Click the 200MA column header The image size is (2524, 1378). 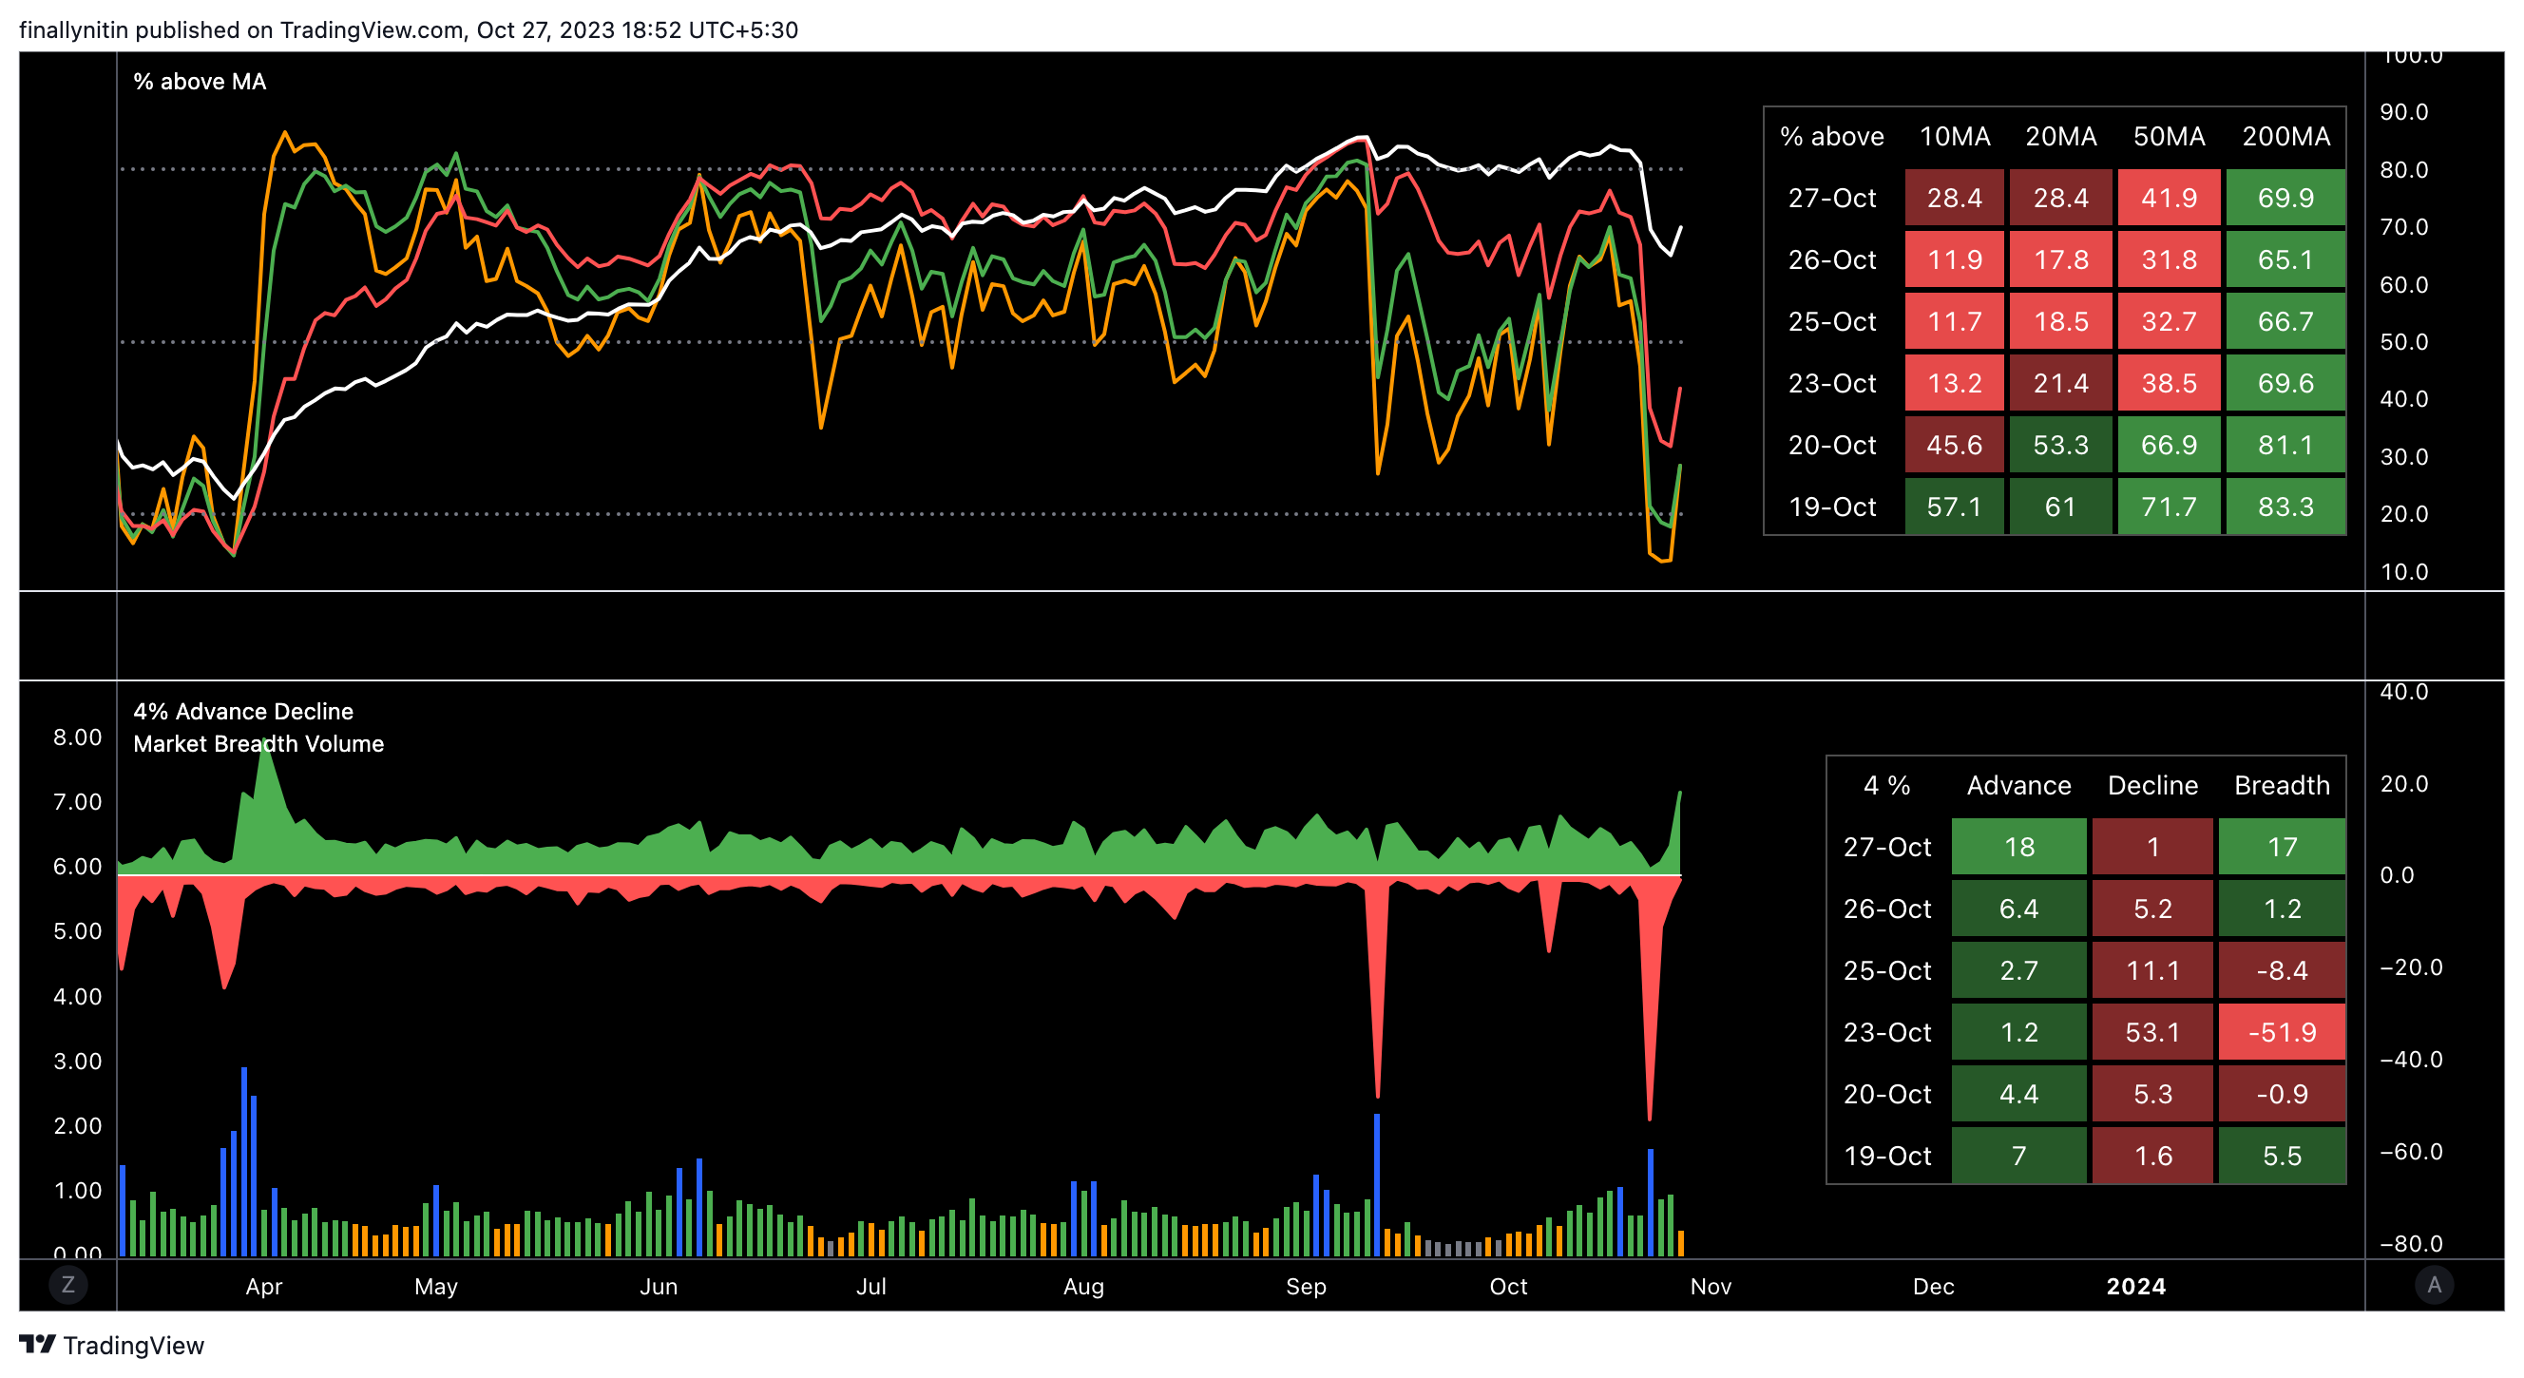click(x=2285, y=136)
